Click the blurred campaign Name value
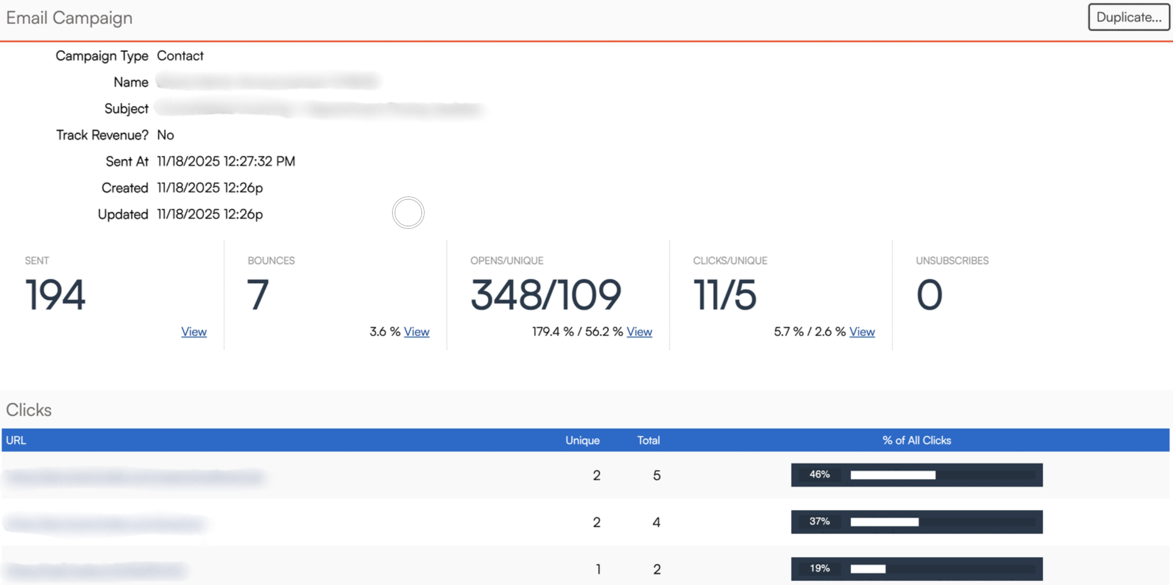The width and height of the screenshot is (1173, 585). coord(268,81)
